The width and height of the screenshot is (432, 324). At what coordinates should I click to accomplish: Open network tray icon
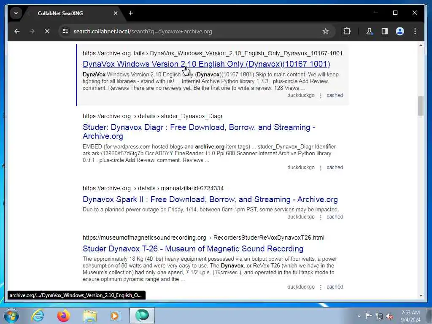(379, 316)
